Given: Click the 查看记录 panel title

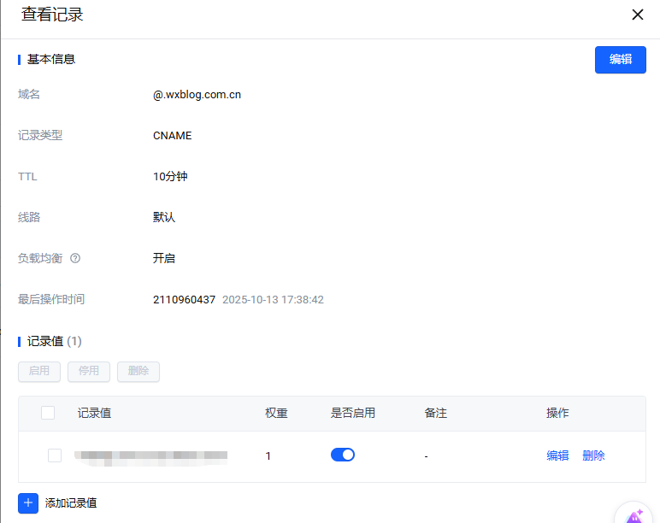Looking at the screenshot, I should pos(52,15).
